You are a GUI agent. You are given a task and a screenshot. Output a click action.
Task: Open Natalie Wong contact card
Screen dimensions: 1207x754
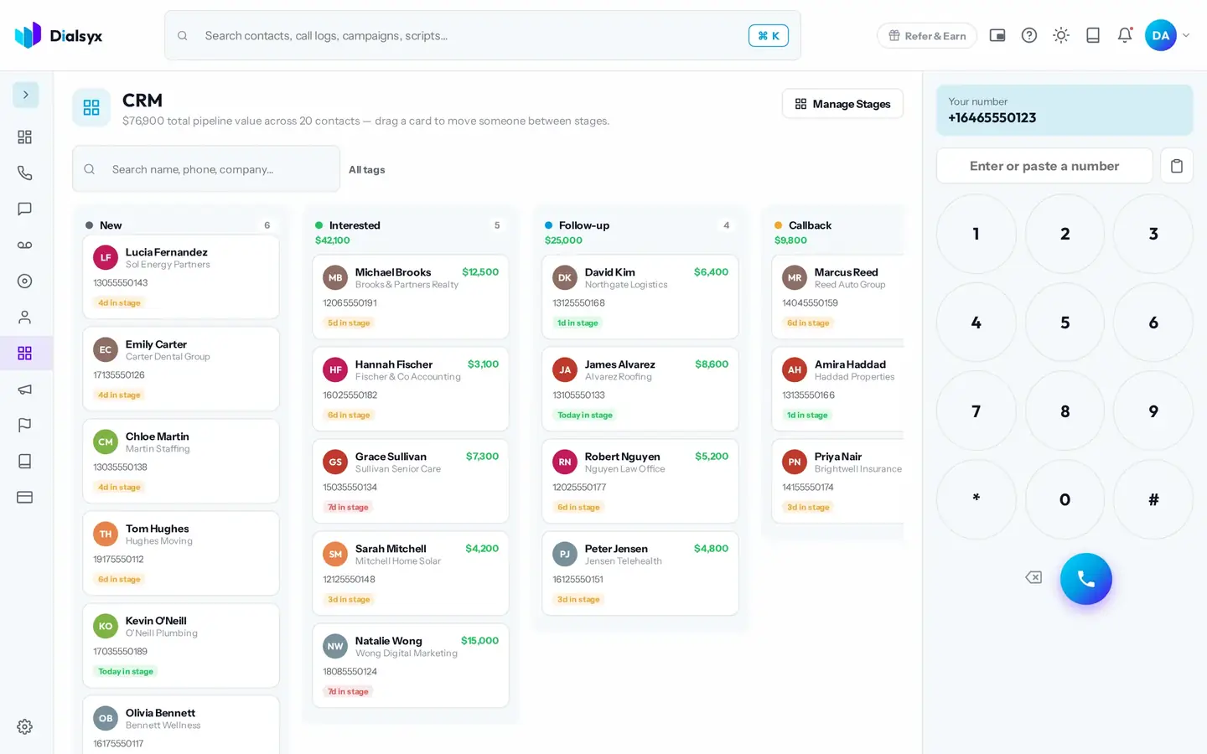(411, 665)
